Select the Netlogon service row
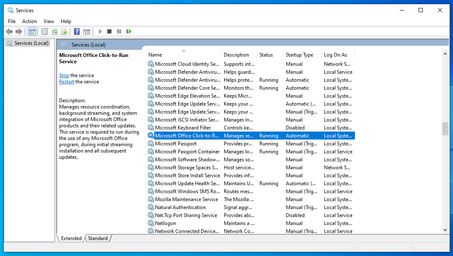 pos(251,223)
